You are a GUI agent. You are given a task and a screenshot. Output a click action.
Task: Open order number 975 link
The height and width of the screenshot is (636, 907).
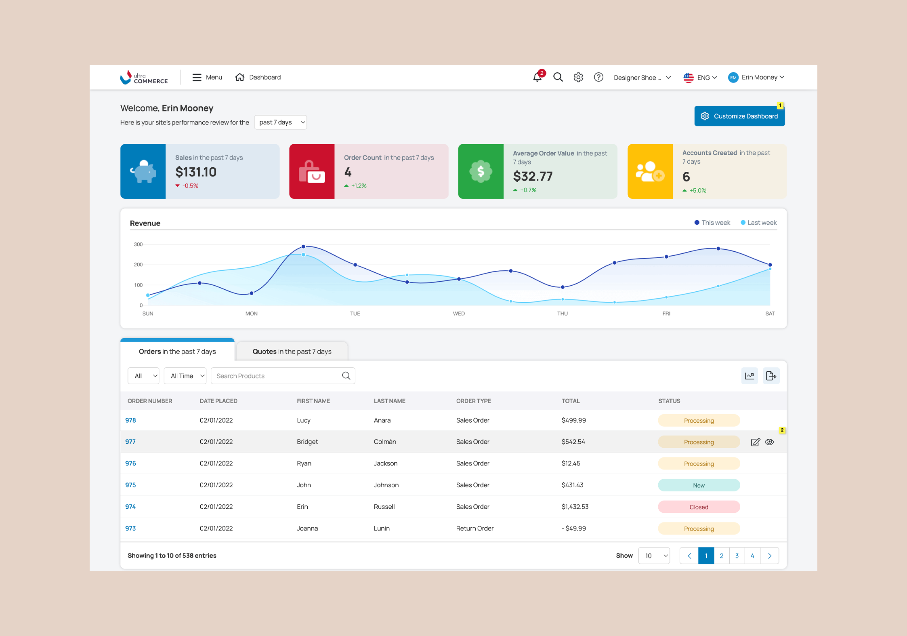pos(130,485)
